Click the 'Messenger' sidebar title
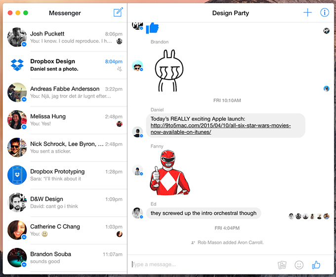The width and height of the screenshot is (336, 277). click(x=65, y=13)
